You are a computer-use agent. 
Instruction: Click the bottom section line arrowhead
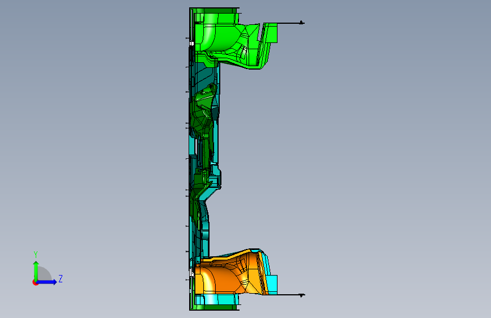[x=301, y=295]
